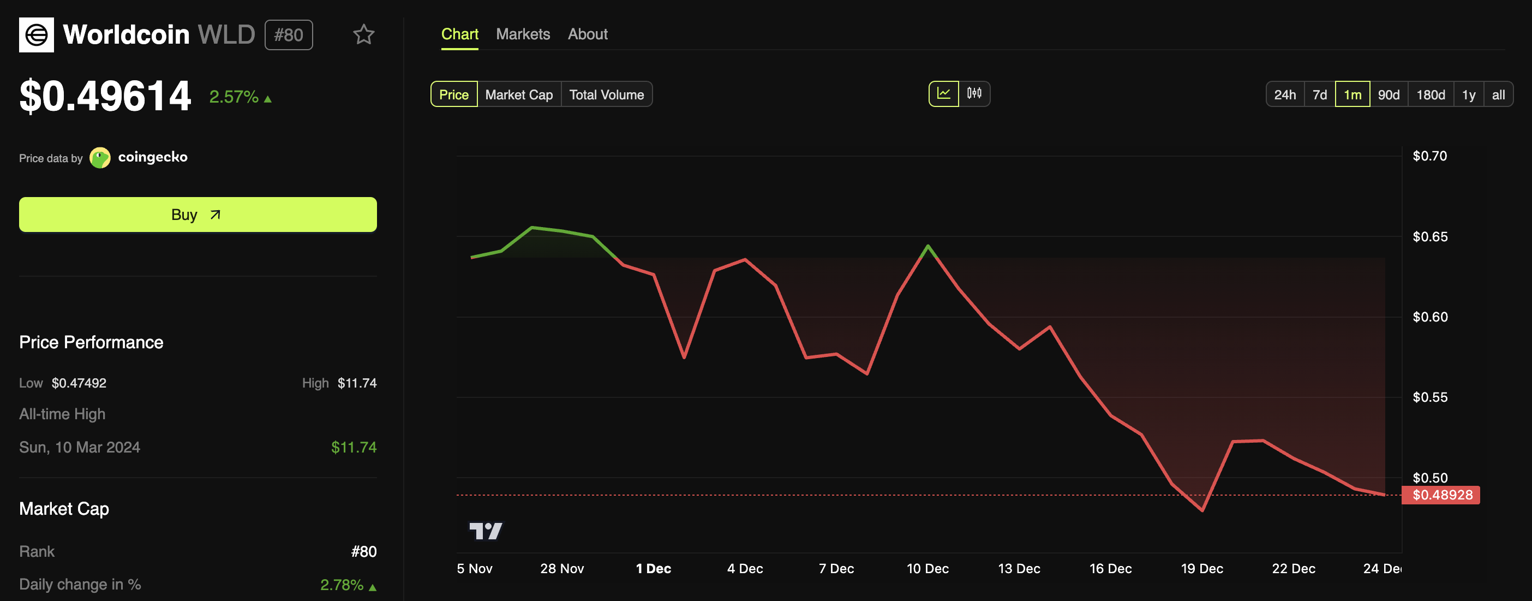Select Market Cap chart mode
The width and height of the screenshot is (1532, 601).
[519, 94]
